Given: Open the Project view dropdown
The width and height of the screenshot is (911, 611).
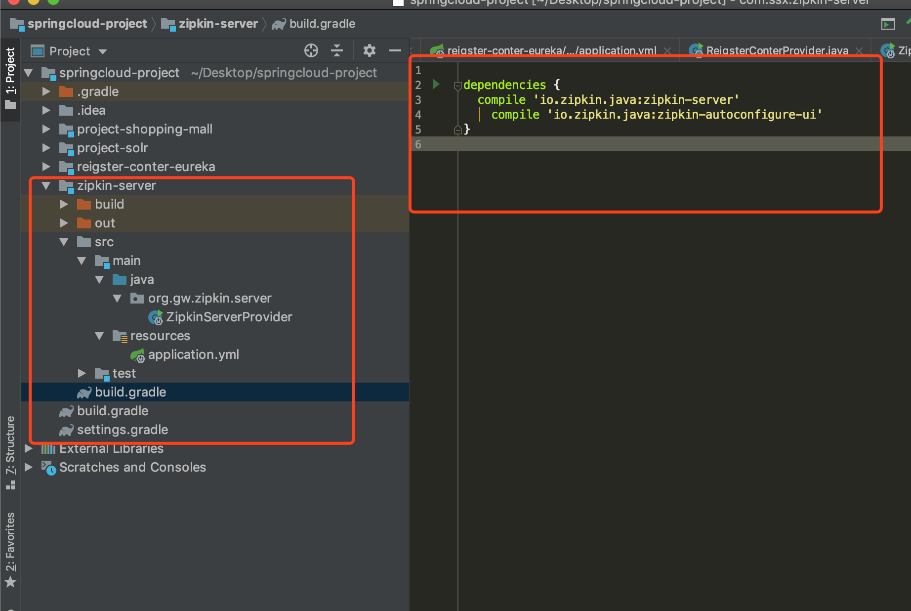Looking at the screenshot, I should tap(103, 51).
